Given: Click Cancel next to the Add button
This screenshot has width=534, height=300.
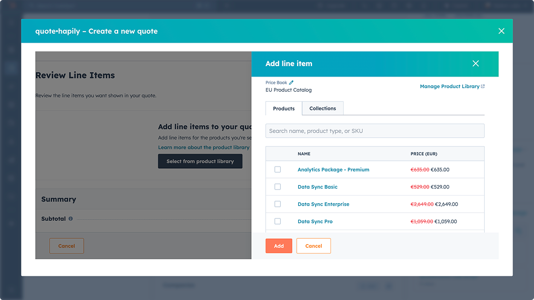Looking at the screenshot, I should pyautogui.click(x=314, y=246).
